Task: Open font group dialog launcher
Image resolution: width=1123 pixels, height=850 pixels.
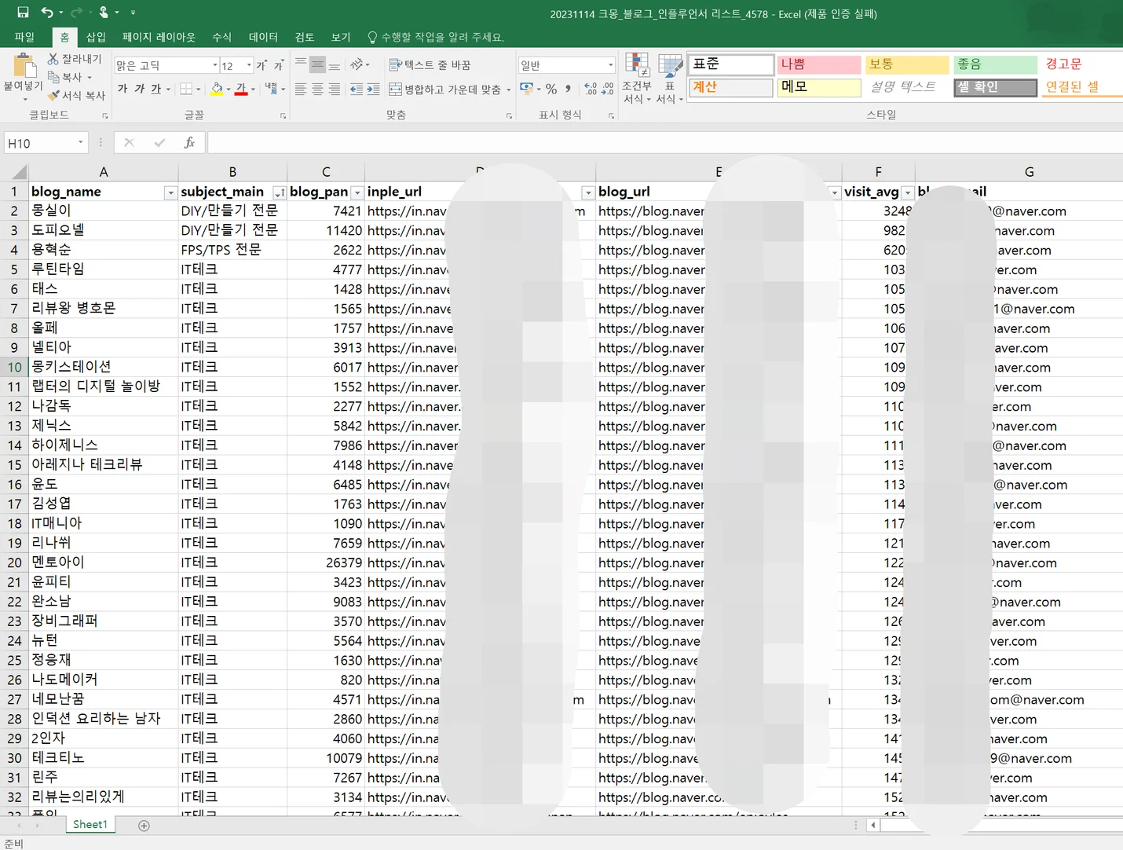Action: coord(283,115)
